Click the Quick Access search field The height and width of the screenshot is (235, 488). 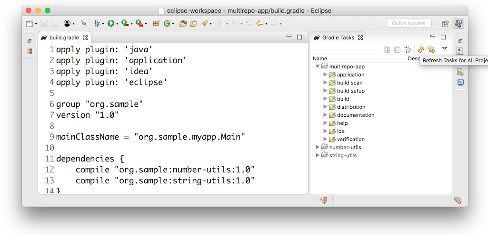pyautogui.click(x=408, y=23)
